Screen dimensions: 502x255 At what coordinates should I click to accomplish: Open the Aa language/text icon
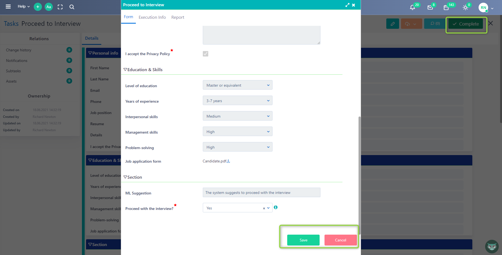click(x=48, y=7)
